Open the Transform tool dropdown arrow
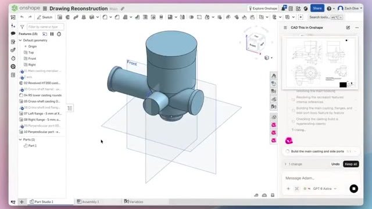The width and height of the screenshot is (372, 209). point(213,17)
